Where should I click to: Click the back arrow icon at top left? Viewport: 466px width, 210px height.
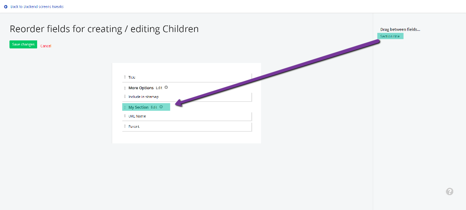coord(5,7)
